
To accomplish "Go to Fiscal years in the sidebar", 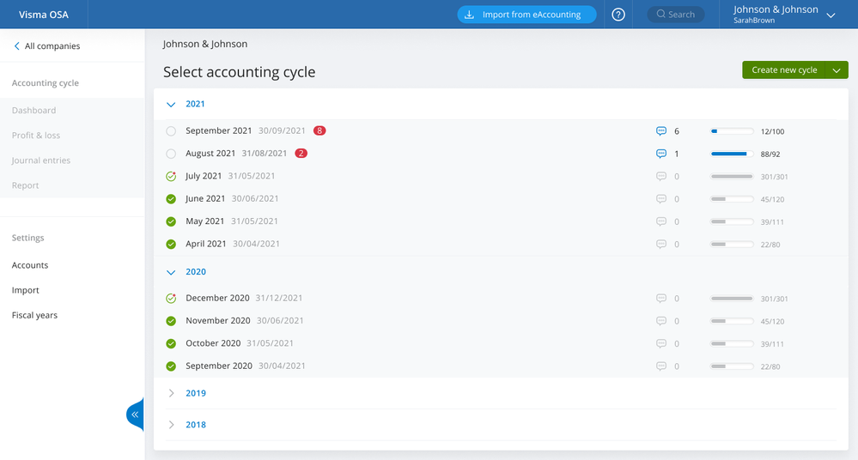I will coord(34,315).
